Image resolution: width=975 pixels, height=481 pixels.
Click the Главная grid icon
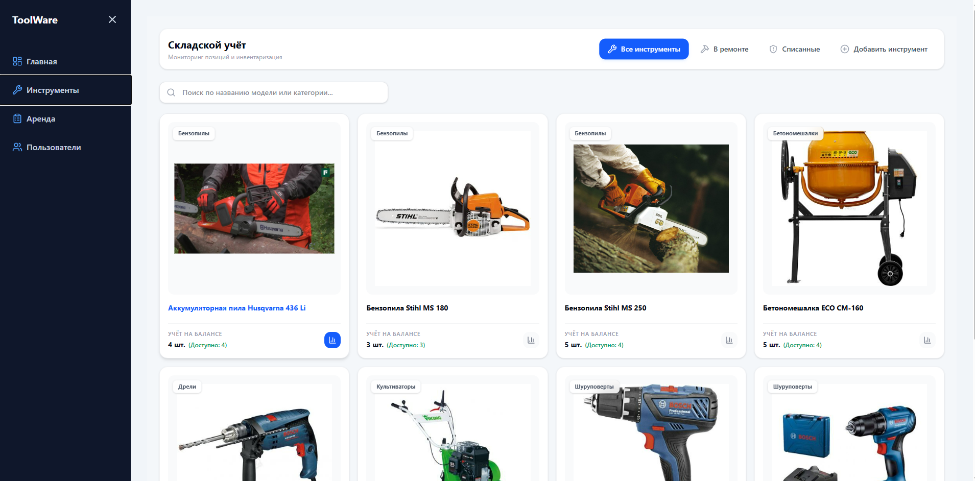(17, 61)
